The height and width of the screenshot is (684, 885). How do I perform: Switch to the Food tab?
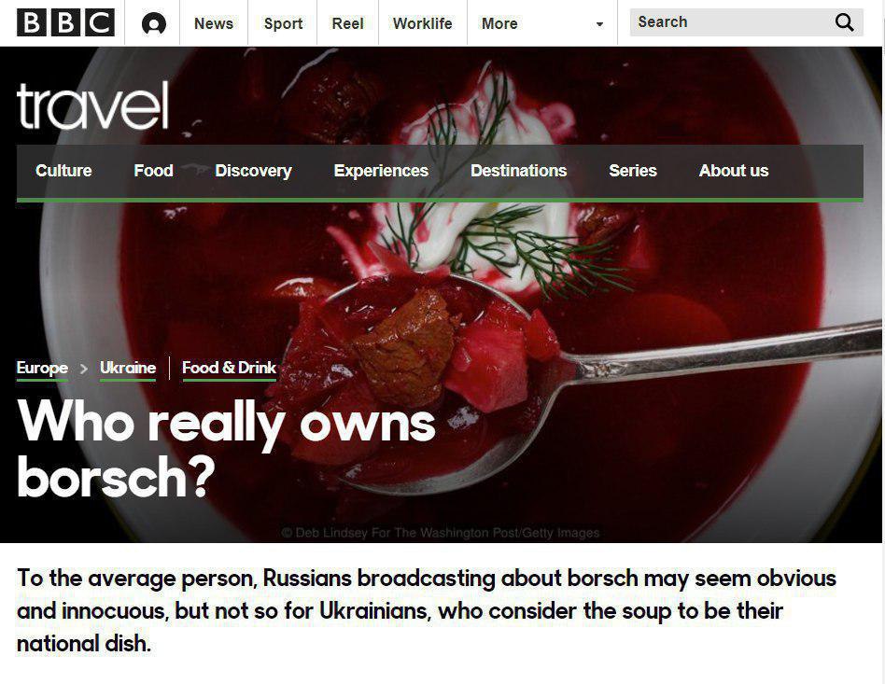[x=153, y=171]
